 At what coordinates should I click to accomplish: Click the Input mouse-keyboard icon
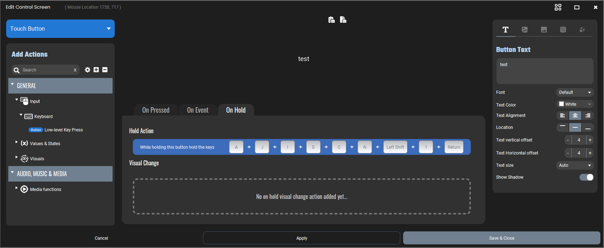coord(24,101)
